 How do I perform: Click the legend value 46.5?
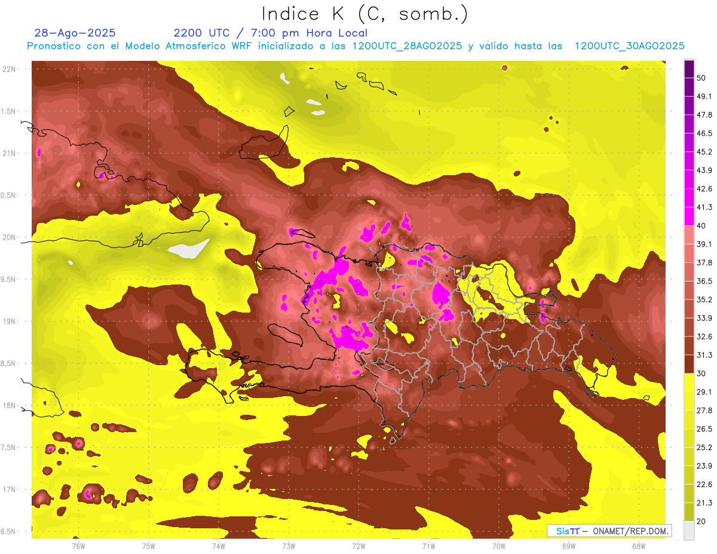click(x=704, y=133)
